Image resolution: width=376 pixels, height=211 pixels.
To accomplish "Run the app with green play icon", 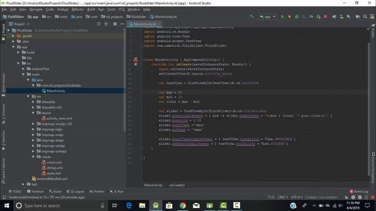I will point(283,16).
